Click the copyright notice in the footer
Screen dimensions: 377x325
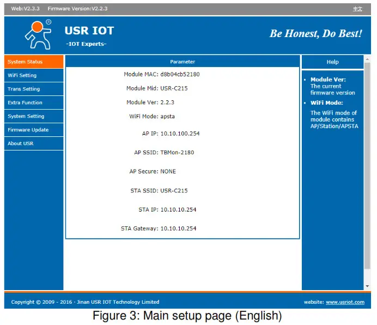[85, 302]
